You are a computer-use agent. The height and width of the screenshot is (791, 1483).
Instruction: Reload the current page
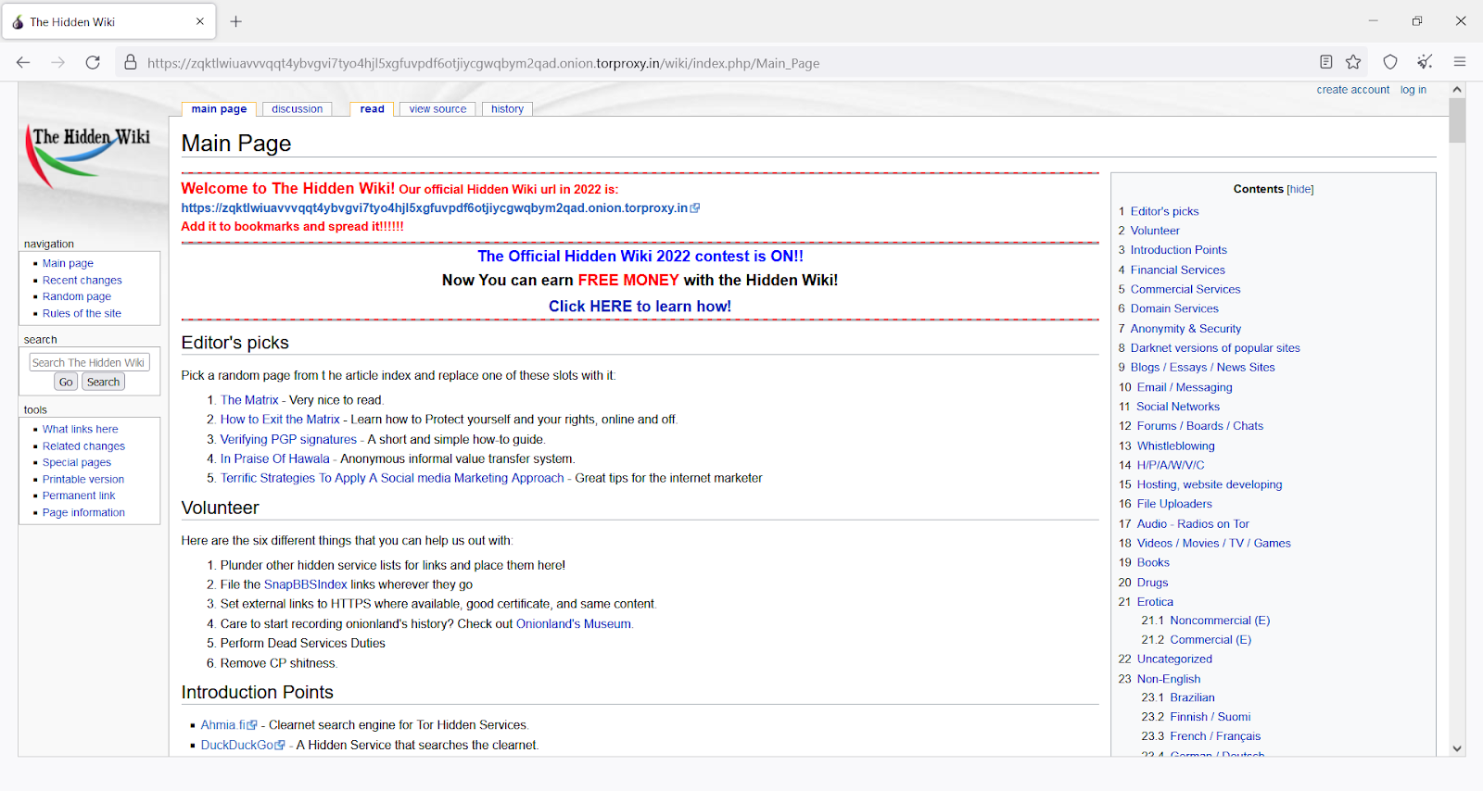coord(93,62)
